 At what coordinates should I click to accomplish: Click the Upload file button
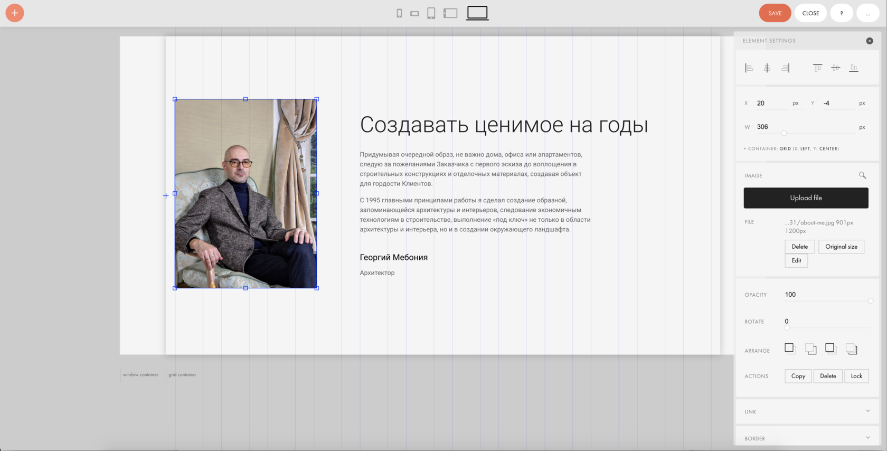pyautogui.click(x=806, y=198)
